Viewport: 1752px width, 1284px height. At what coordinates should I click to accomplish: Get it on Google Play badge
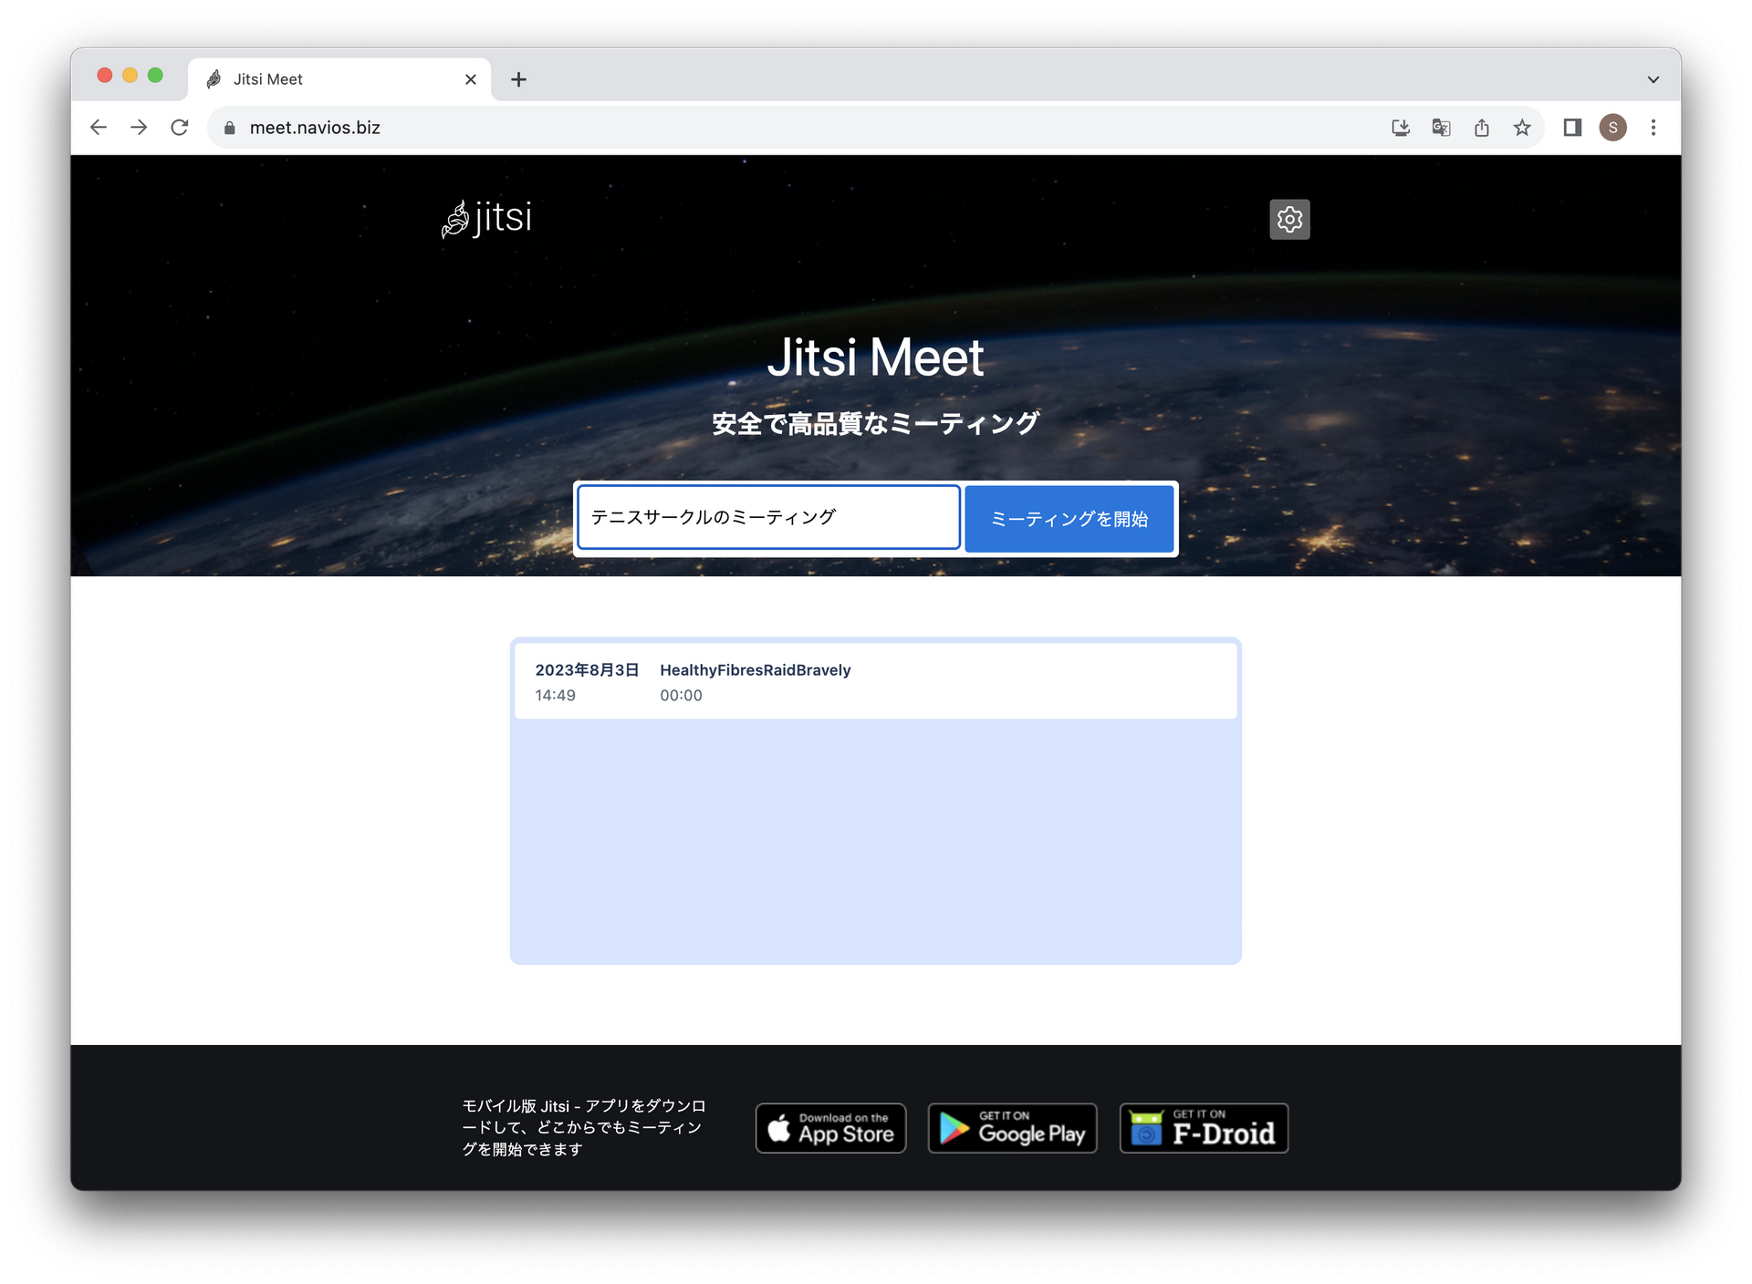pyautogui.click(x=1013, y=1128)
